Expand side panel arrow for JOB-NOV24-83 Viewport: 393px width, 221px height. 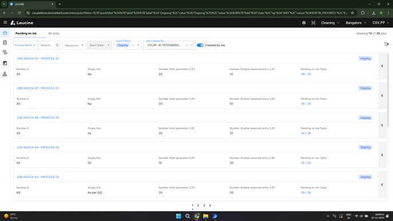[x=382, y=184]
